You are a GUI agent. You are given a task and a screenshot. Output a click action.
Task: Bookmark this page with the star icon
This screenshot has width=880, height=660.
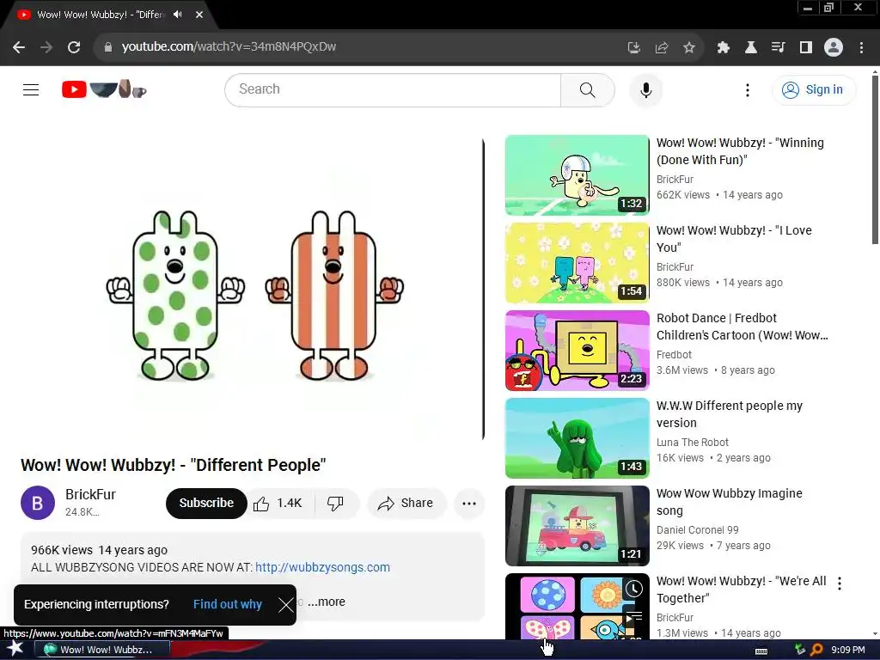[689, 48]
